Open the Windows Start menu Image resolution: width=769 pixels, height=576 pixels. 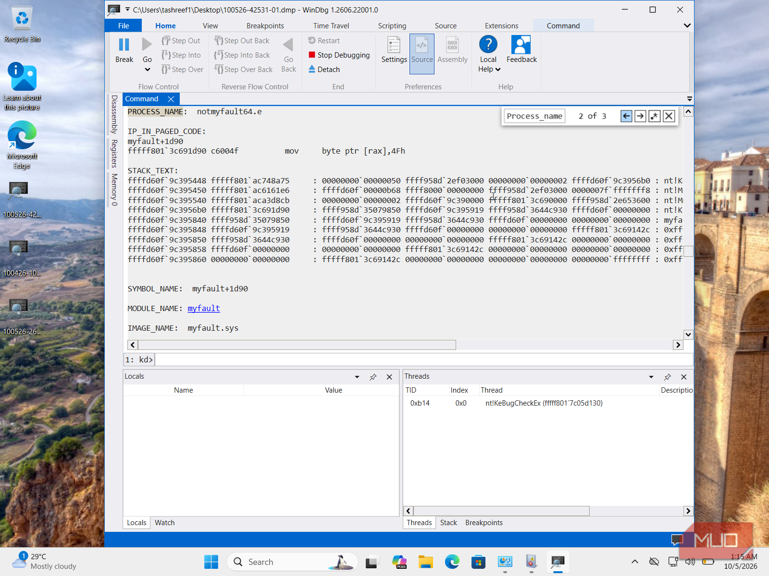point(211,562)
